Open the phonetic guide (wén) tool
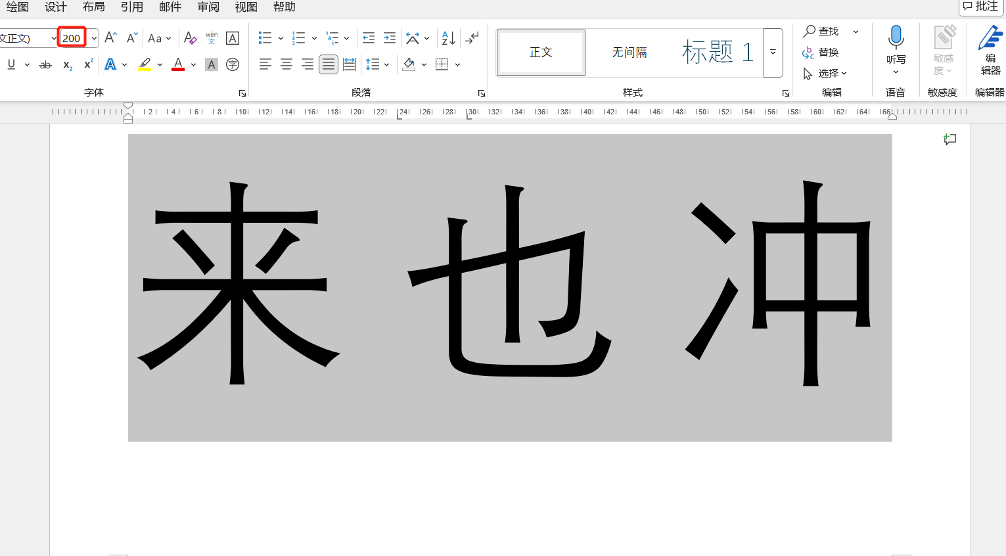1006x556 pixels. [x=212, y=38]
